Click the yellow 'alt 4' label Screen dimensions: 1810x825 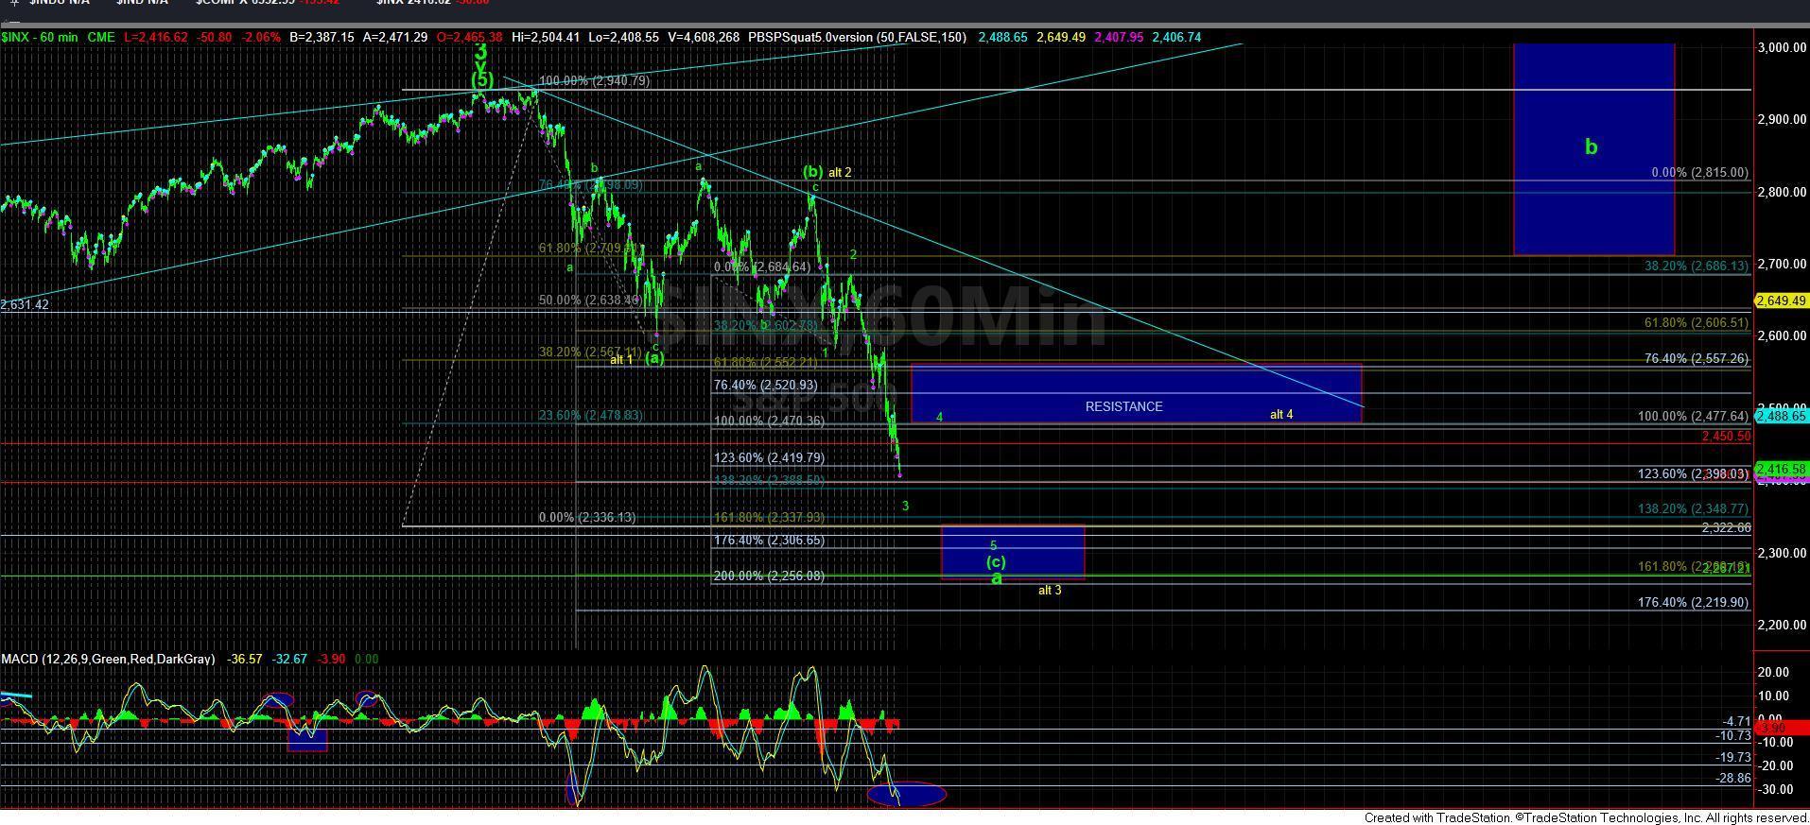tap(1280, 414)
